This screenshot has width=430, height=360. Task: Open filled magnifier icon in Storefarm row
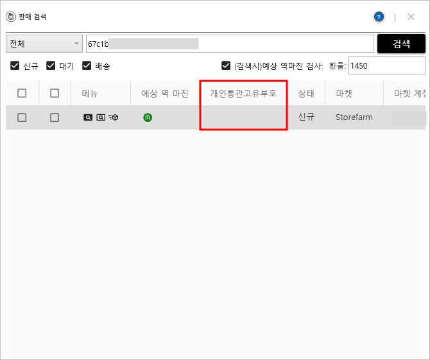point(88,117)
